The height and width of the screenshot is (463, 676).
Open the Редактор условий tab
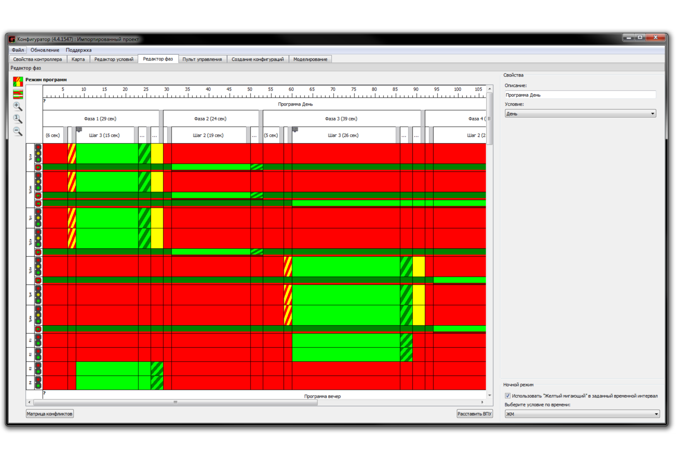point(114,59)
